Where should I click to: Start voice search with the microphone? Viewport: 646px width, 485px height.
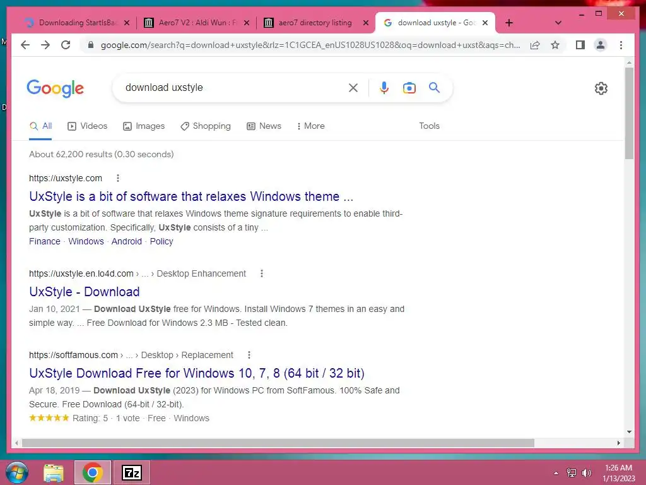click(384, 87)
